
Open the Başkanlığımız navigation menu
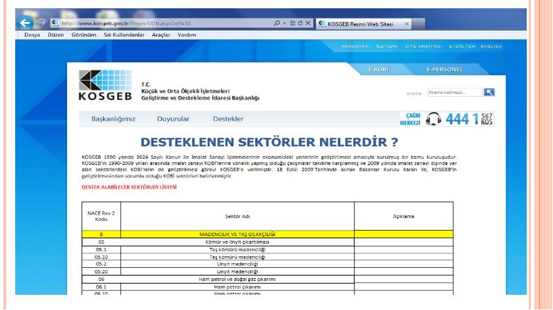point(113,119)
